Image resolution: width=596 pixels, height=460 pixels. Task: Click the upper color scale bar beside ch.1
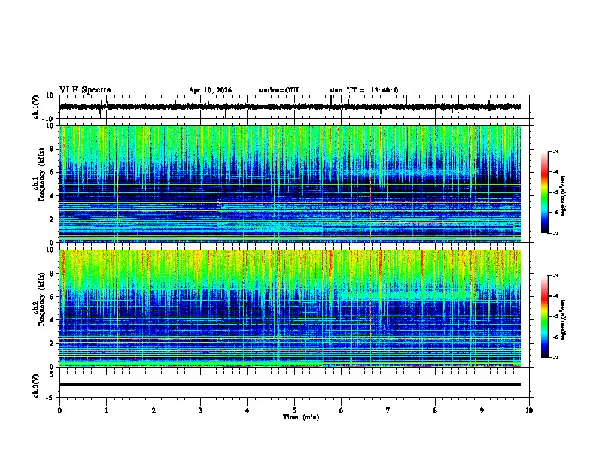point(545,192)
